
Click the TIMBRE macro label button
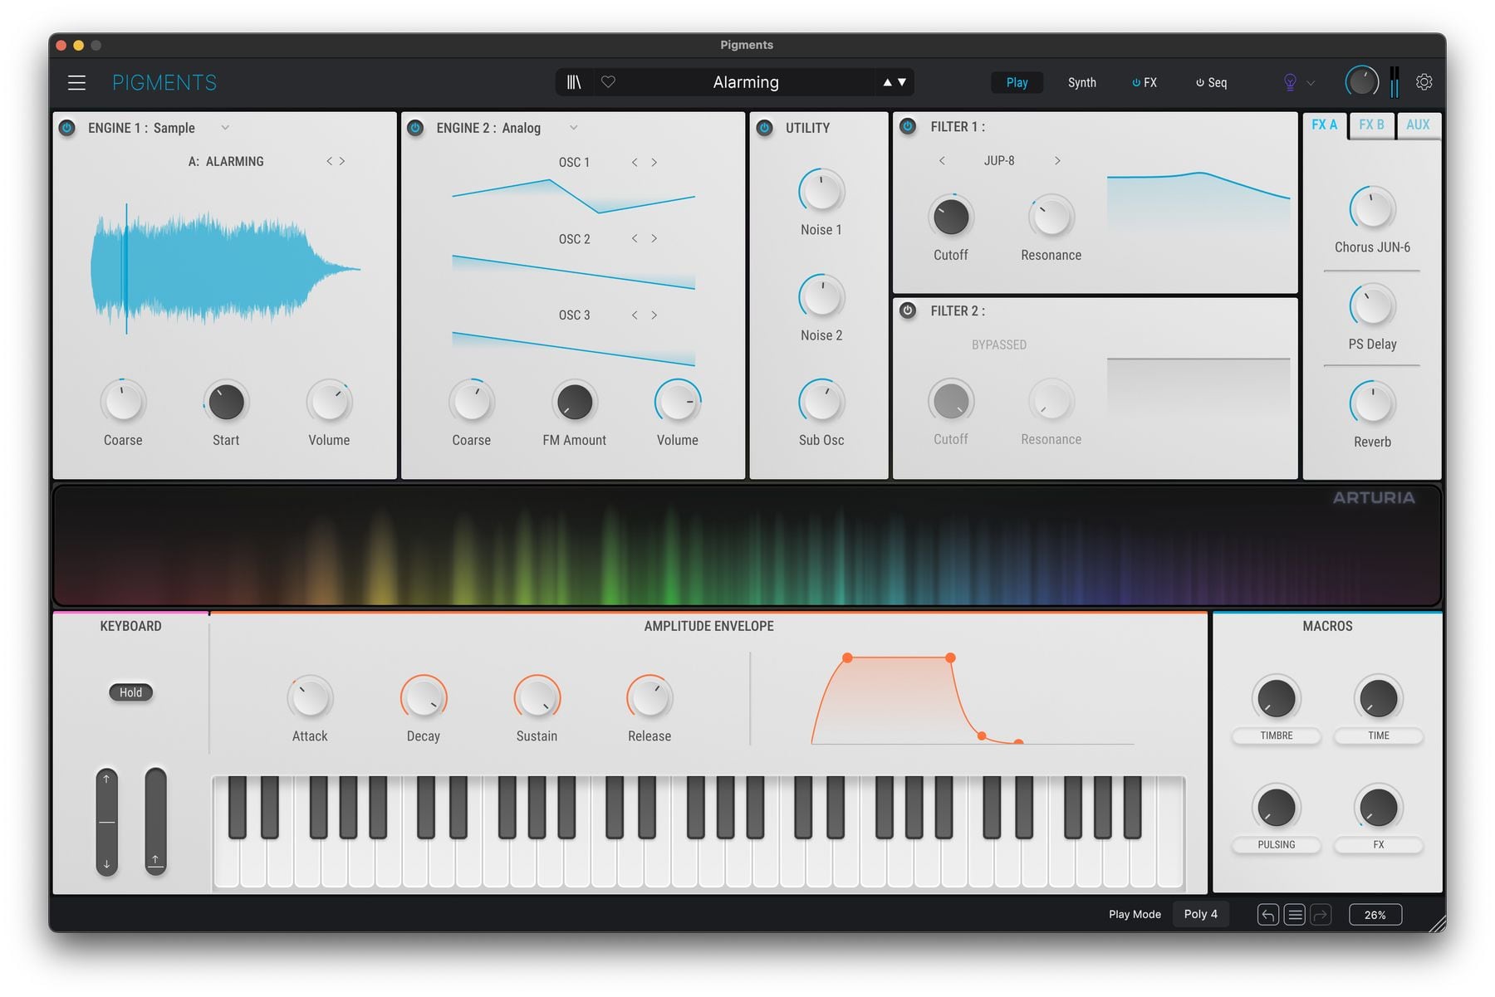pos(1276,736)
